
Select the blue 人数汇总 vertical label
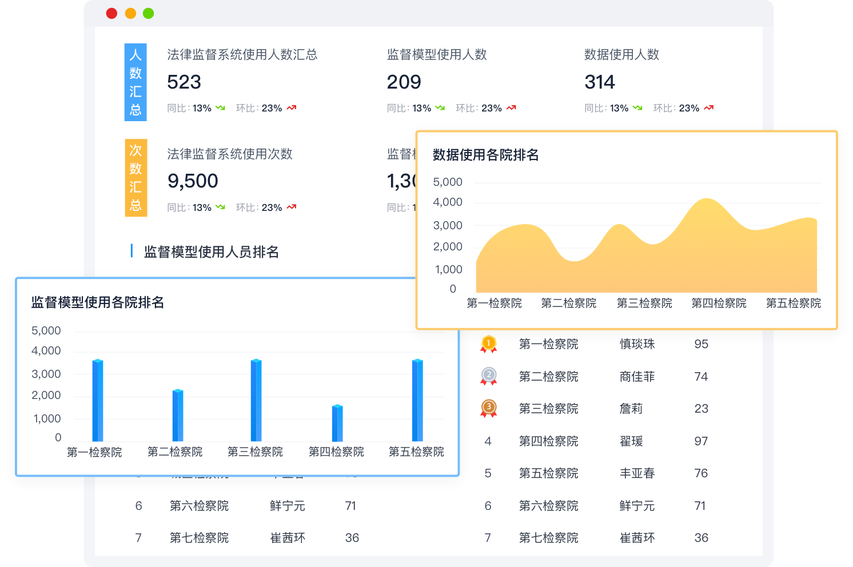click(135, 82)
